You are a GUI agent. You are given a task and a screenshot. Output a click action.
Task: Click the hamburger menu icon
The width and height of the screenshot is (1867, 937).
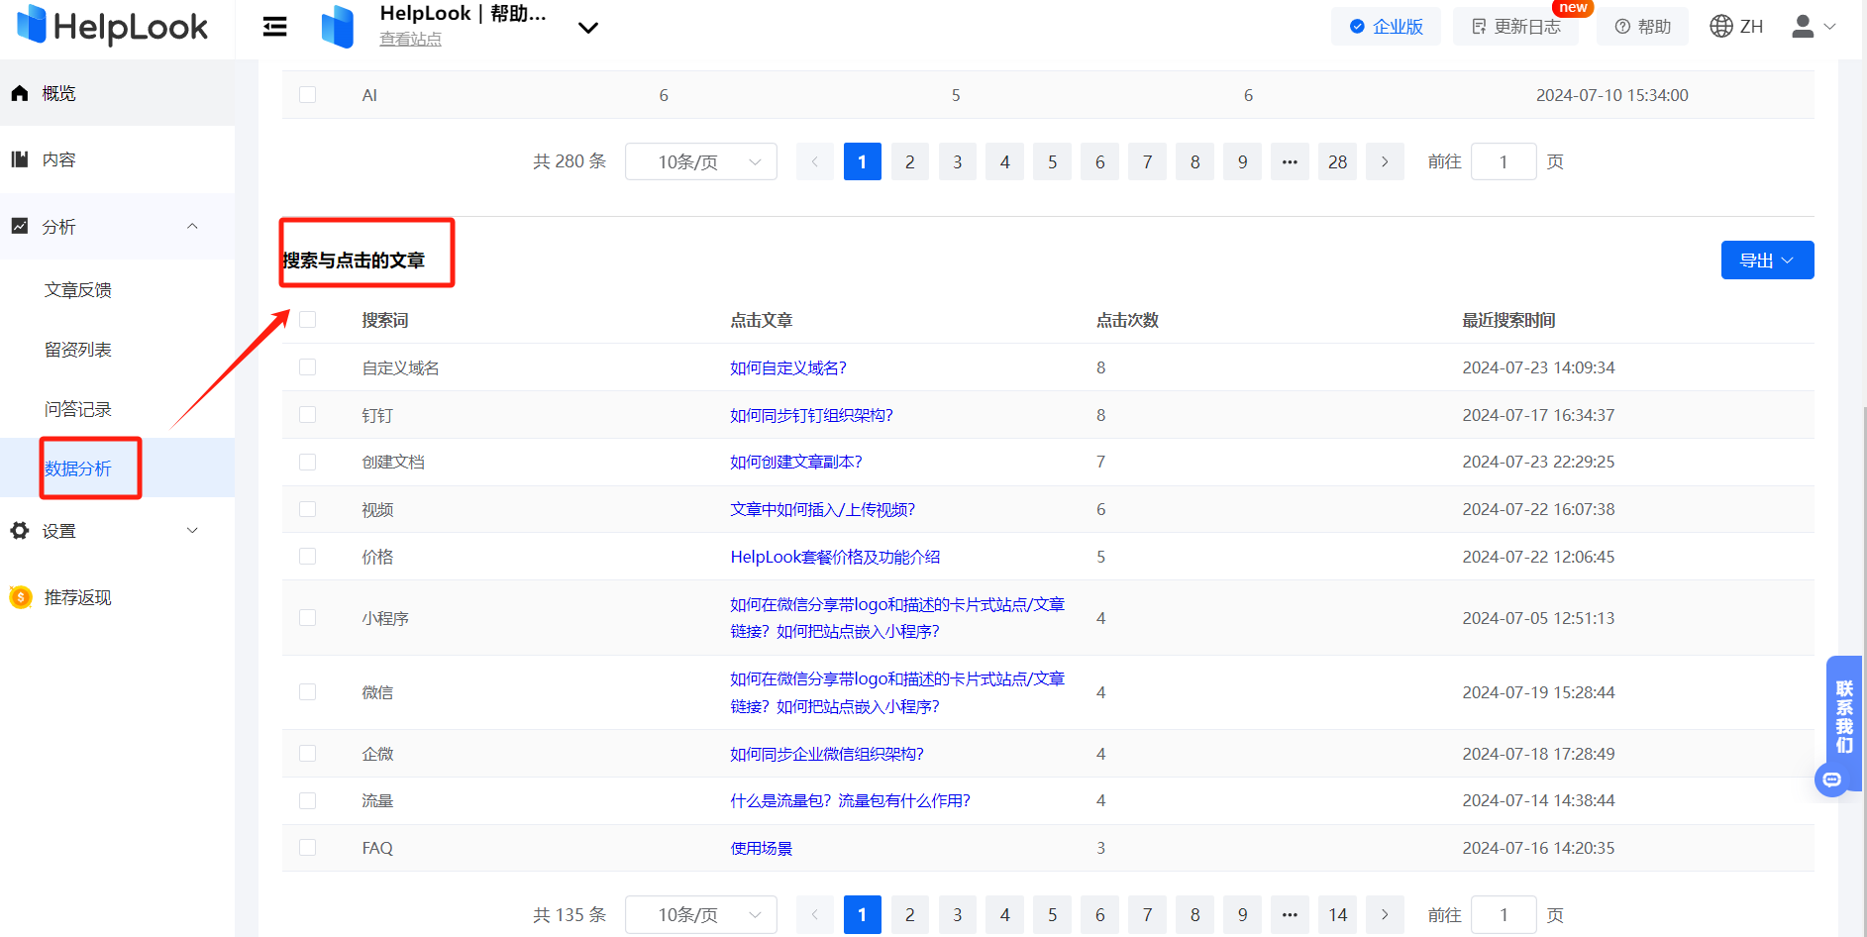click(274, 27)
